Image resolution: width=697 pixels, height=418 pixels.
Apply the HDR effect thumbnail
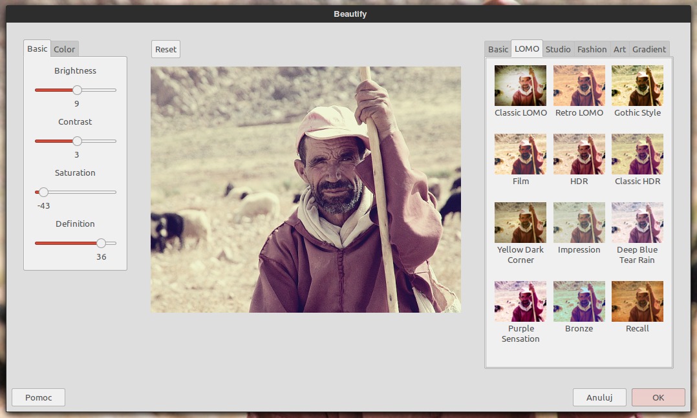579,154
